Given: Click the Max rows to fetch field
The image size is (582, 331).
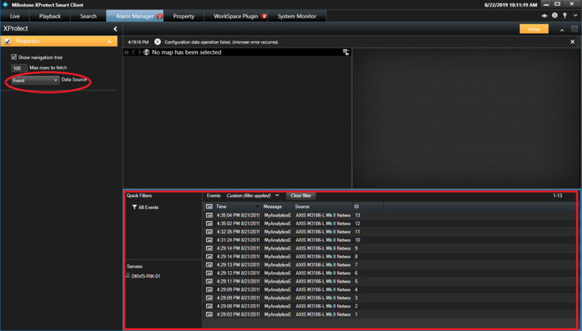Looking at the screenshot, I should 18,69.
